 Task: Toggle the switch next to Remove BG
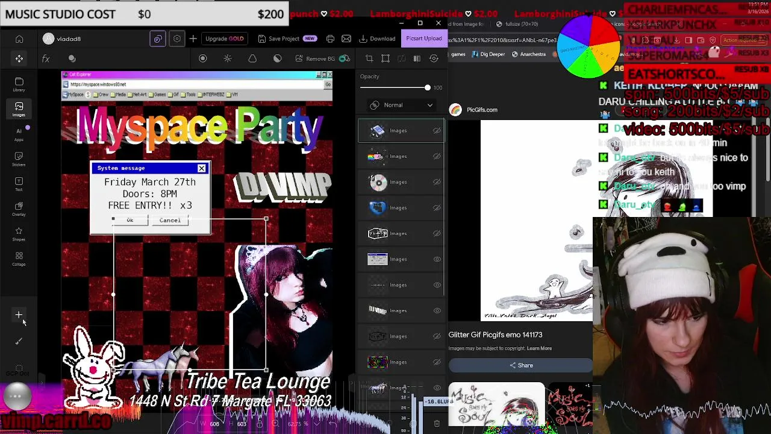(x=345, y=58)
